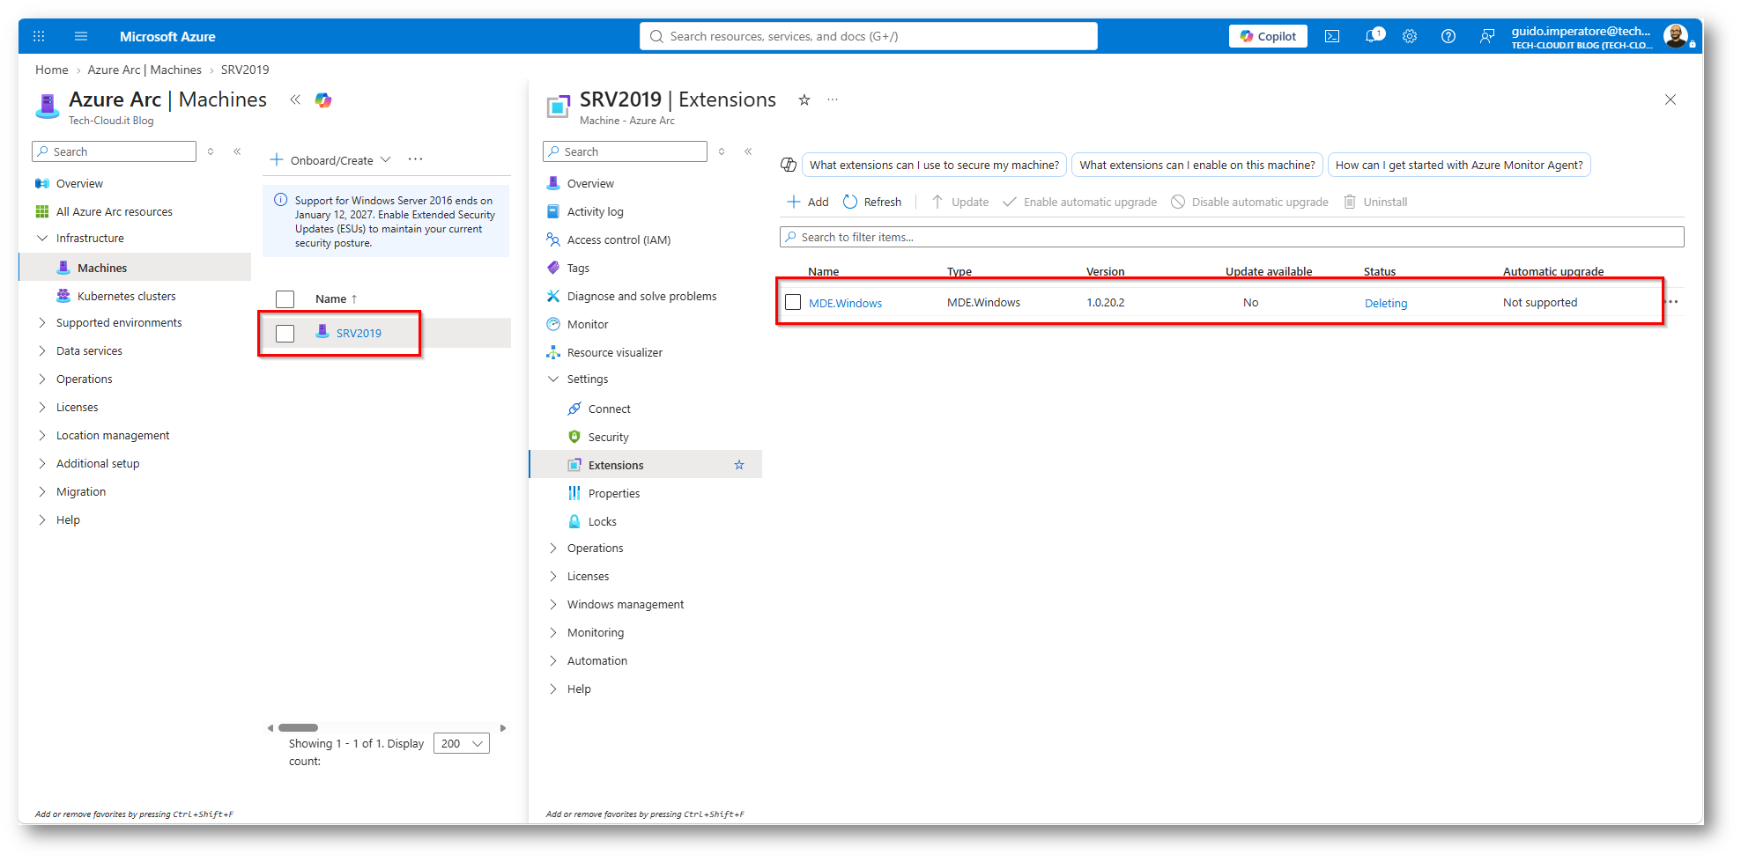Focus the global search resources box

pyautogui.click(x=869, y=36)
